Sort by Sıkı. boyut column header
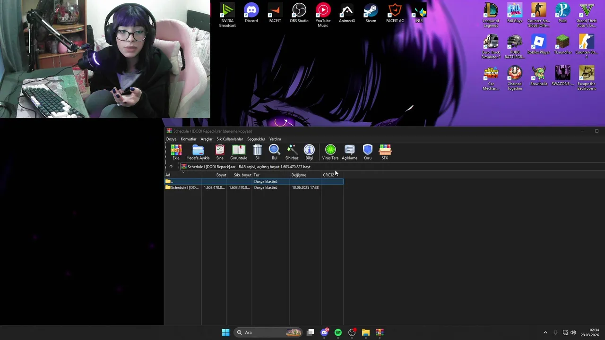The image size is (605, 340). click(x=240, y=175)
